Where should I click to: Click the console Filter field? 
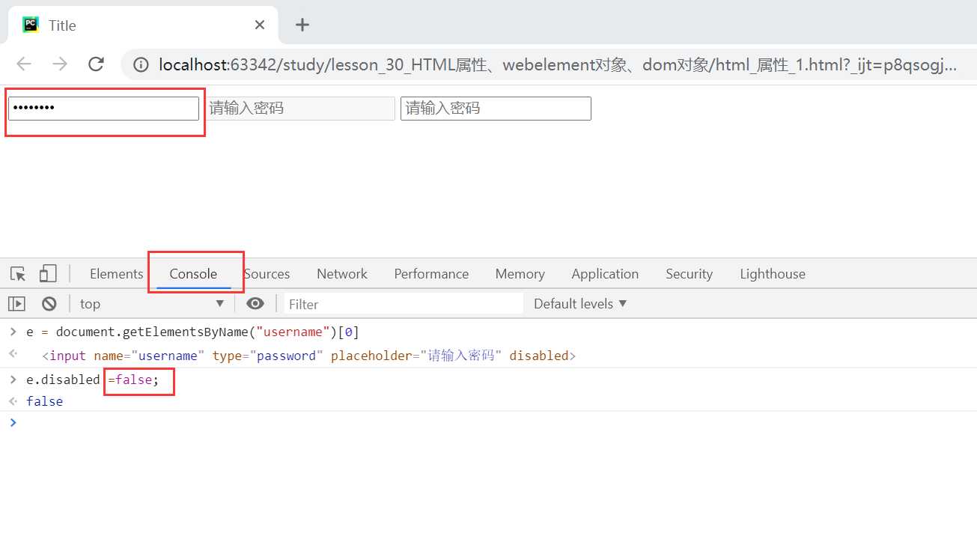click(x=404, y=304)
